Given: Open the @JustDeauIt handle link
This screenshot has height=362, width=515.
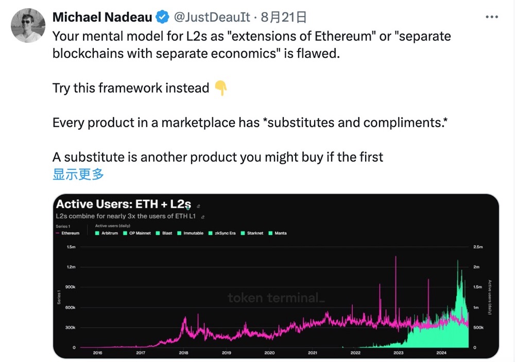Looking at the screenshot, I should tap(211, 18).
